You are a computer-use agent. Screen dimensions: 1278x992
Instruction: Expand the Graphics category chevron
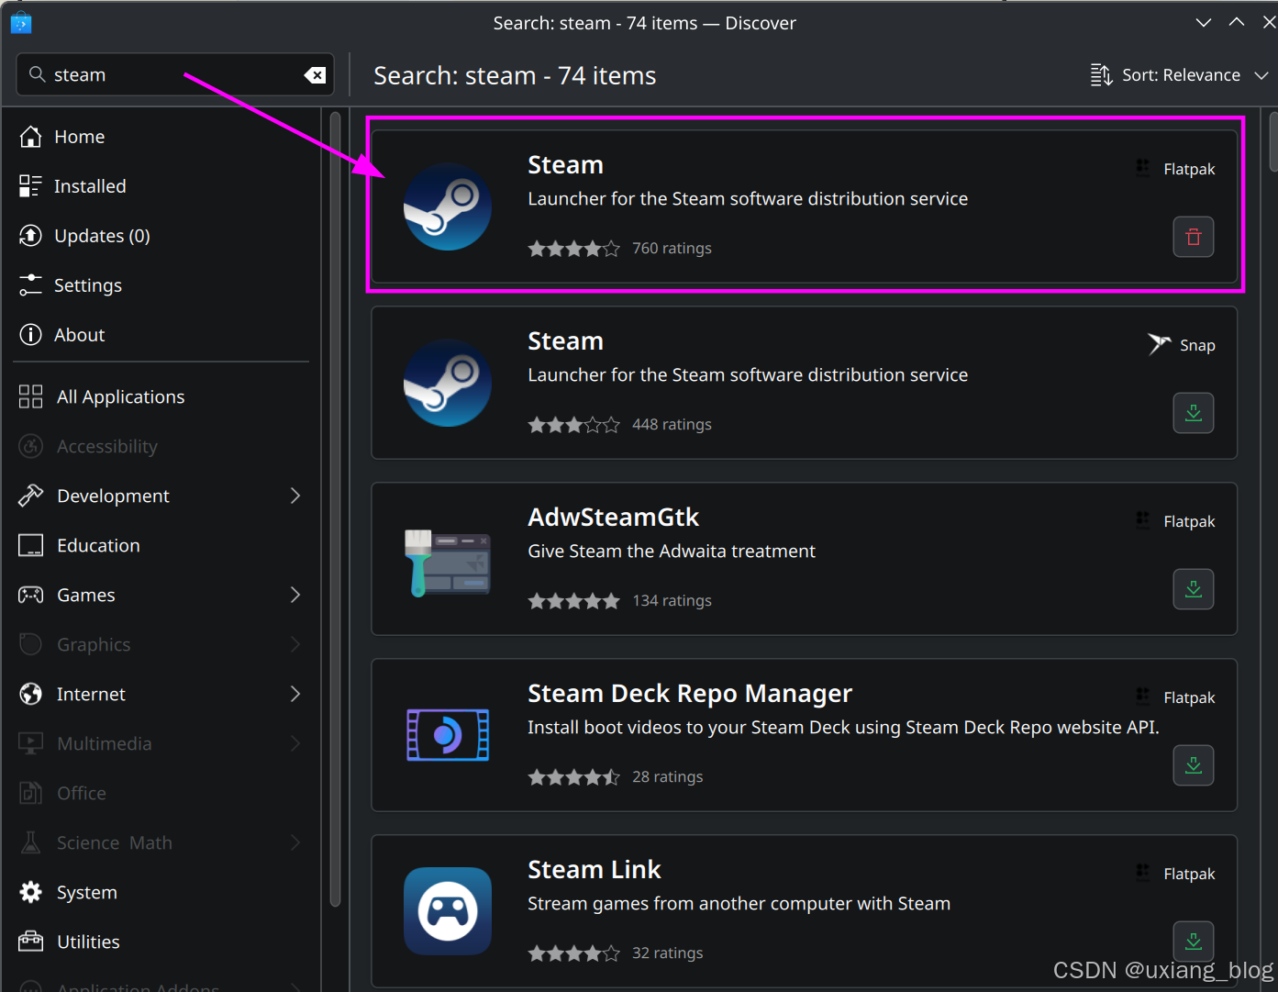[295, 644]
